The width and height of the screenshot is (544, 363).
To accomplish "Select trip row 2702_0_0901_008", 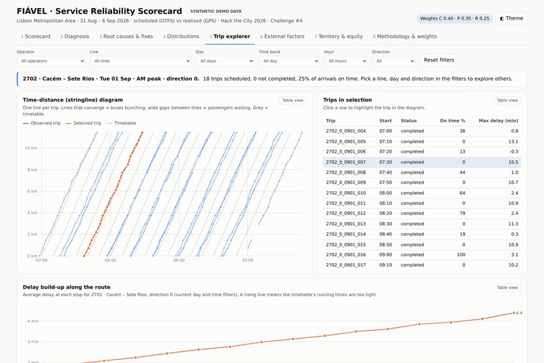I will click(422, 172).
